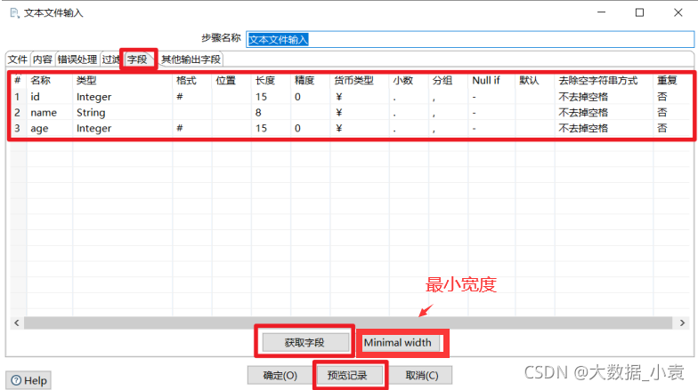
Task: Click the 货币类型 column header
Action: coord(360,80)
